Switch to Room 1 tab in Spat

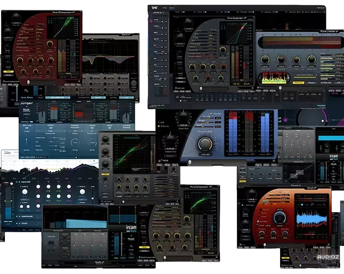(x=172, y=8)
